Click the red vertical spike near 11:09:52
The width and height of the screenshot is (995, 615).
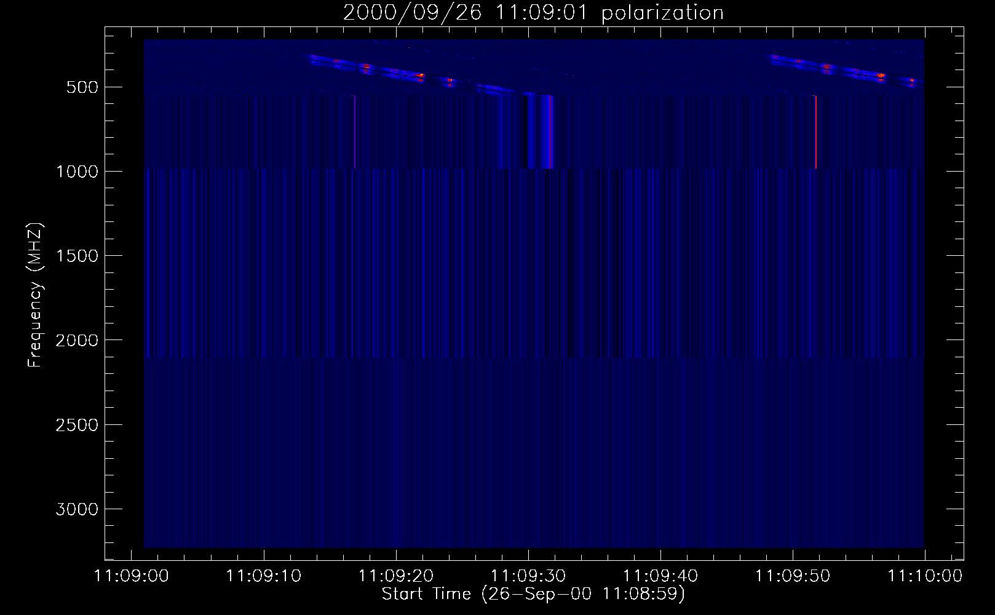tap(815, 132)
